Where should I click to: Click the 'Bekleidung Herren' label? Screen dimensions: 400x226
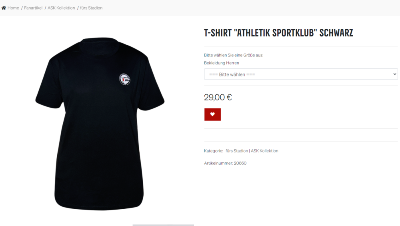coord(222,63)
